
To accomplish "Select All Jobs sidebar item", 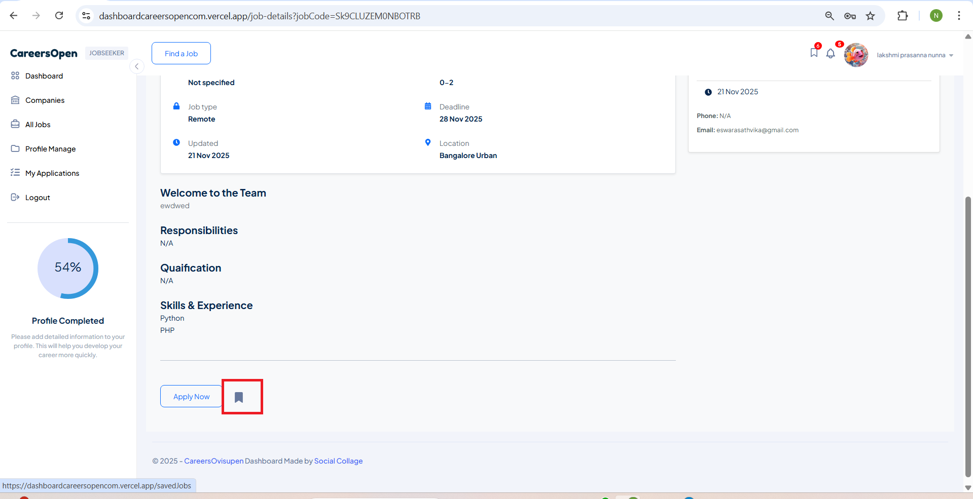I will click(38, 125).
